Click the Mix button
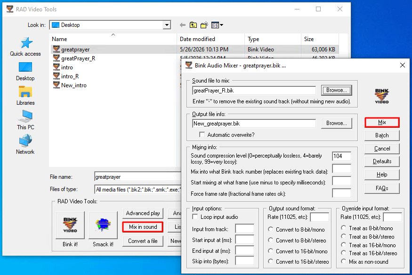The height and width of the screenshot is (275, 412). pos(382,122)
